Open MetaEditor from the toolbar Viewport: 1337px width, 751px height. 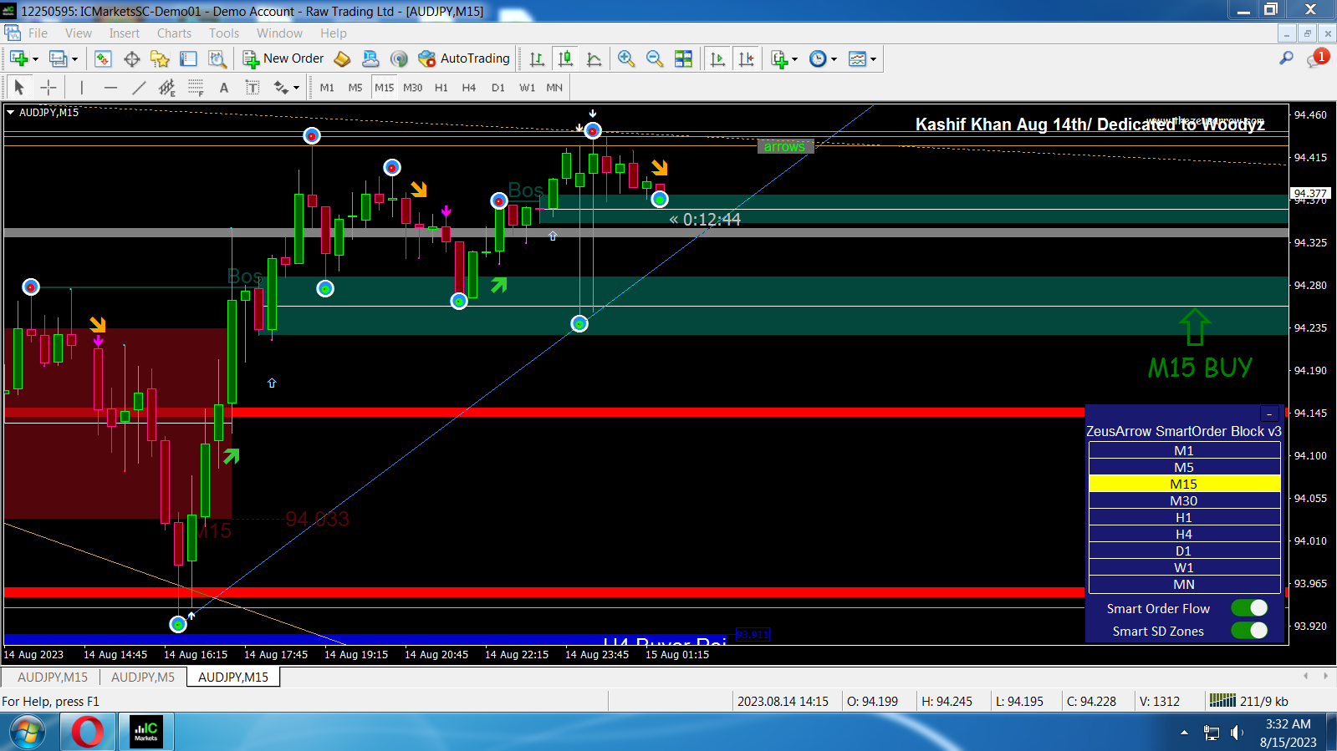[x=342, y=58]
